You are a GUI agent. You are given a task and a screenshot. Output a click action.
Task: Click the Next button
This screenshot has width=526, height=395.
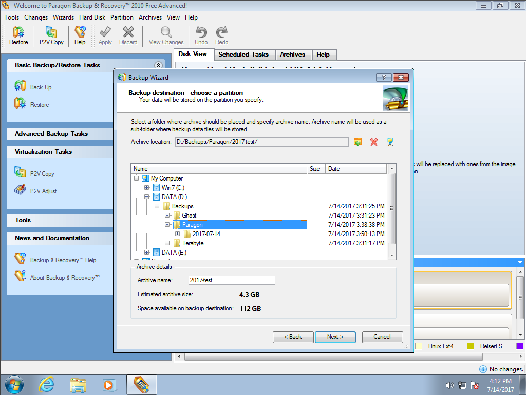tap(335, 337)
